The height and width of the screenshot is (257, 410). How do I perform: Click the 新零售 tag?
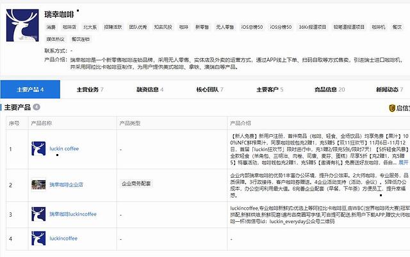(202, 27)
